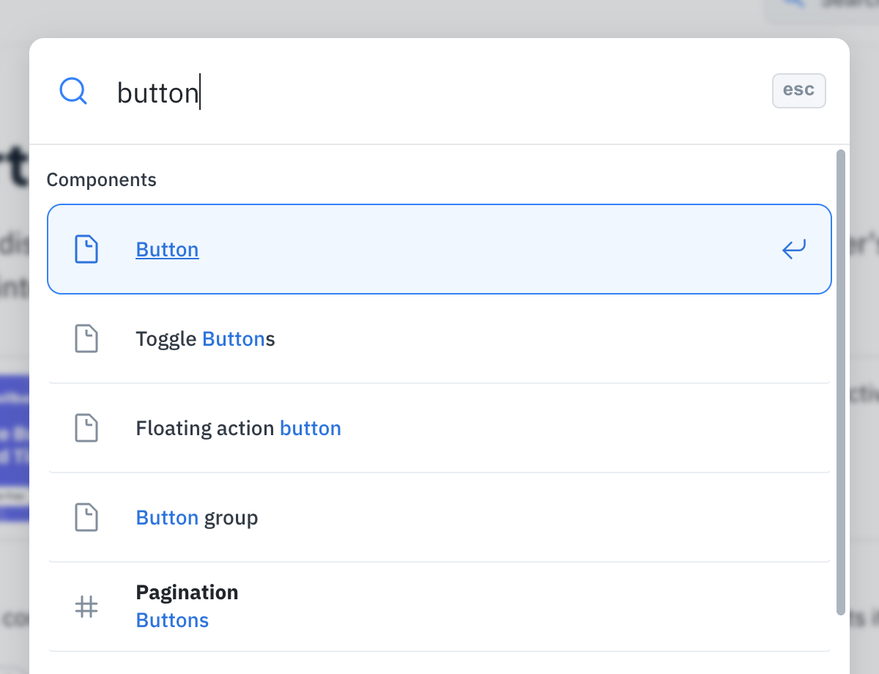Click the enter arrow icon on Button row
This screenshot has width=879, height=674.
tap(793, 250)
